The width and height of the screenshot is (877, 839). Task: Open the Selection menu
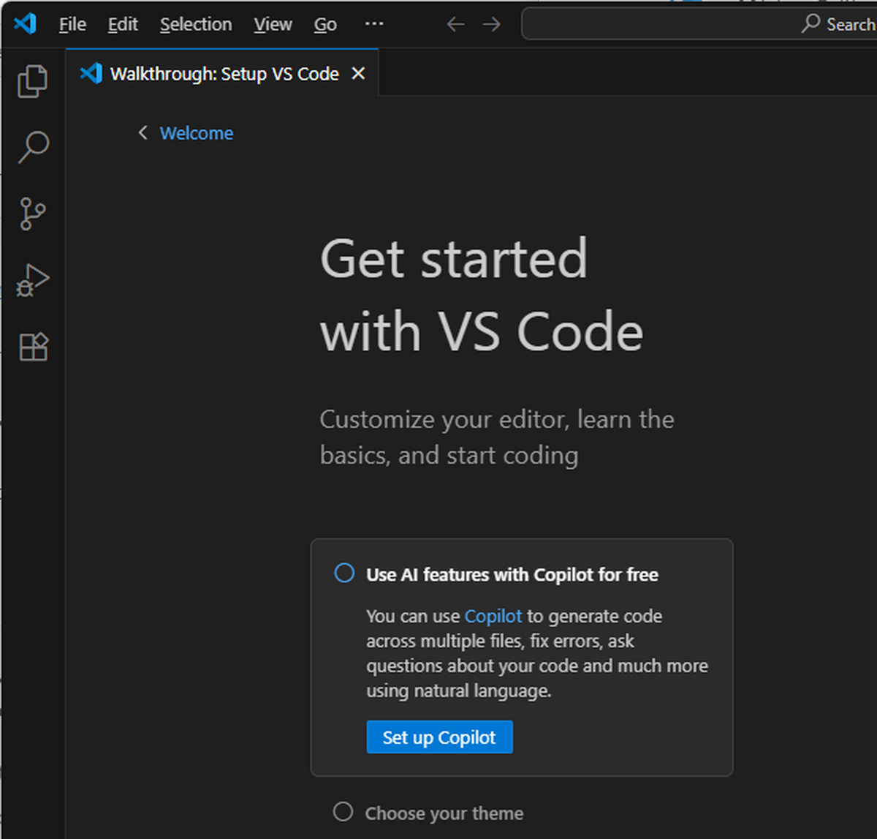pos(195,24)
